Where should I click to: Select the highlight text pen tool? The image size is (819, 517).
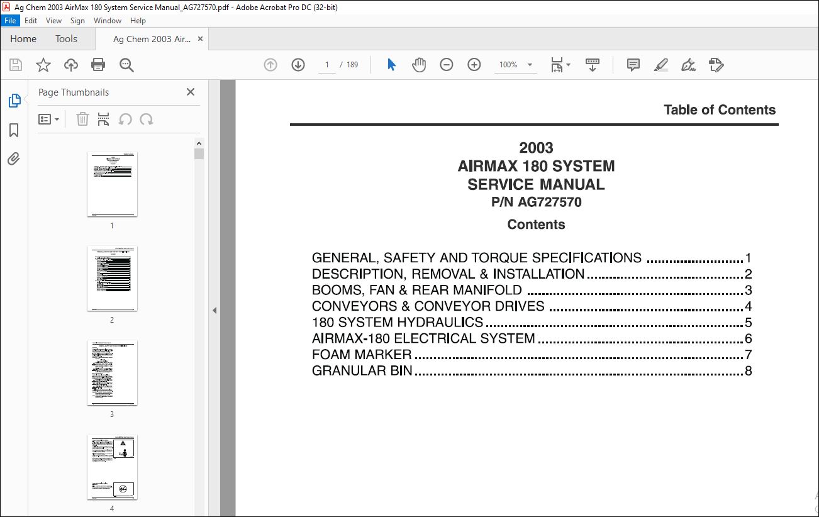[x=660, y=65]
